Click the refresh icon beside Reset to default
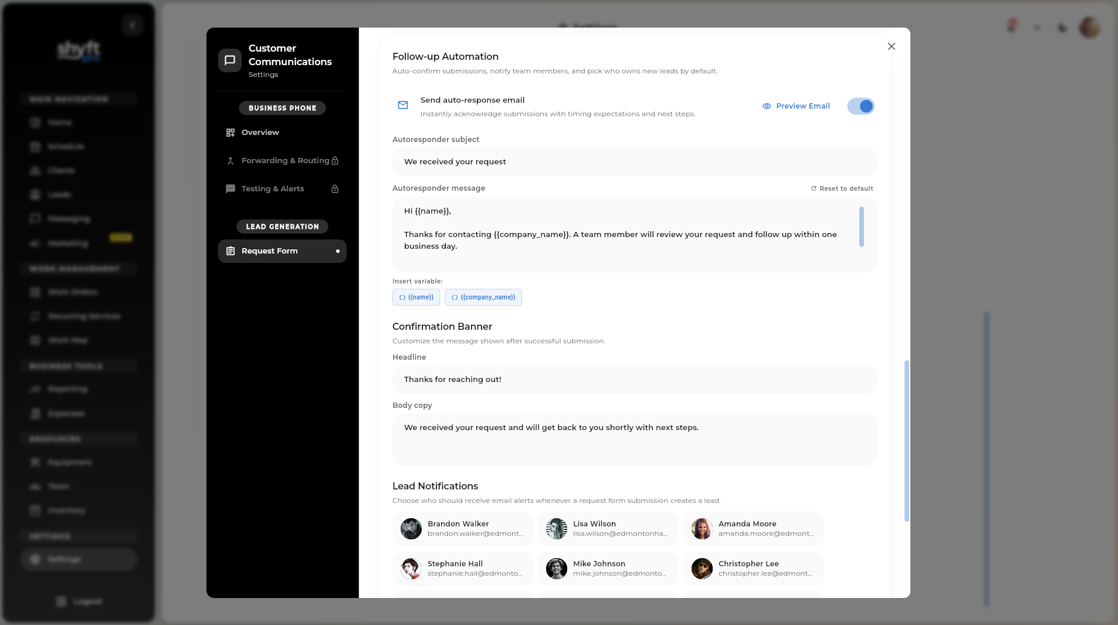 [x=814, y=188]
